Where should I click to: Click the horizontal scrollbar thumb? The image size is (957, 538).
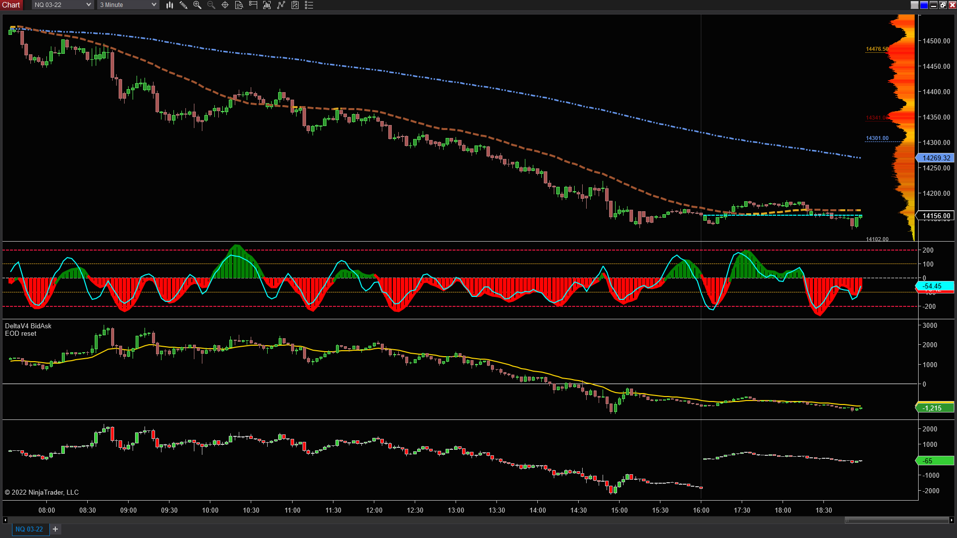[x=896, y=520]
